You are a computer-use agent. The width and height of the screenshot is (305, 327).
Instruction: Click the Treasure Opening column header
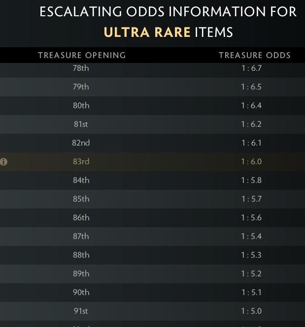82,55
